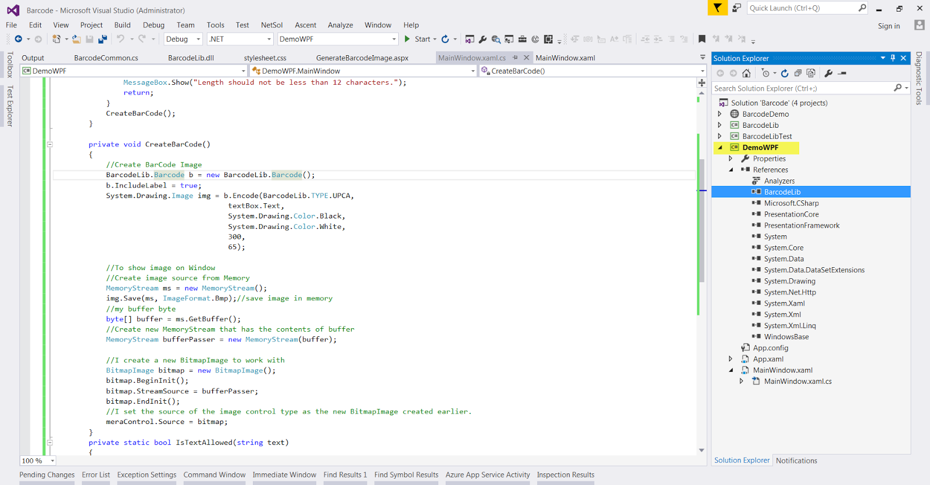Switch to the BarcodeCommon.cs tab
Screen dimensions: 930x485
click(x=106, y=58)
